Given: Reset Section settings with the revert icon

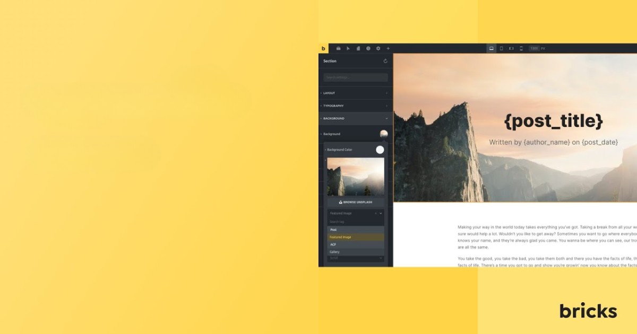Looking at the screenshot, I should [385, 60].
